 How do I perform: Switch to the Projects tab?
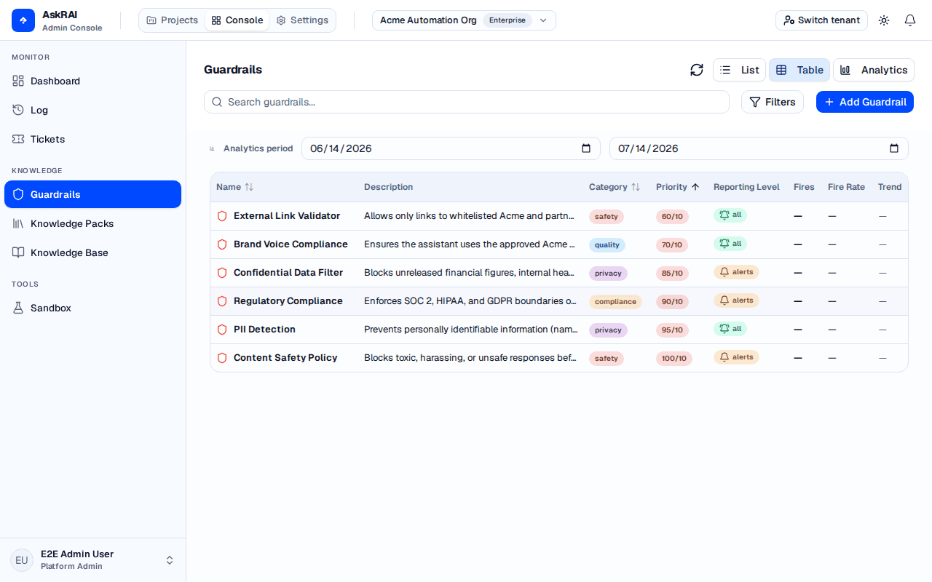click(173, 20)
